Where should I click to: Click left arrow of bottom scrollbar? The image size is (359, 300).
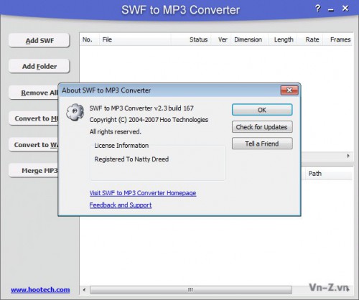pos(84,290)
